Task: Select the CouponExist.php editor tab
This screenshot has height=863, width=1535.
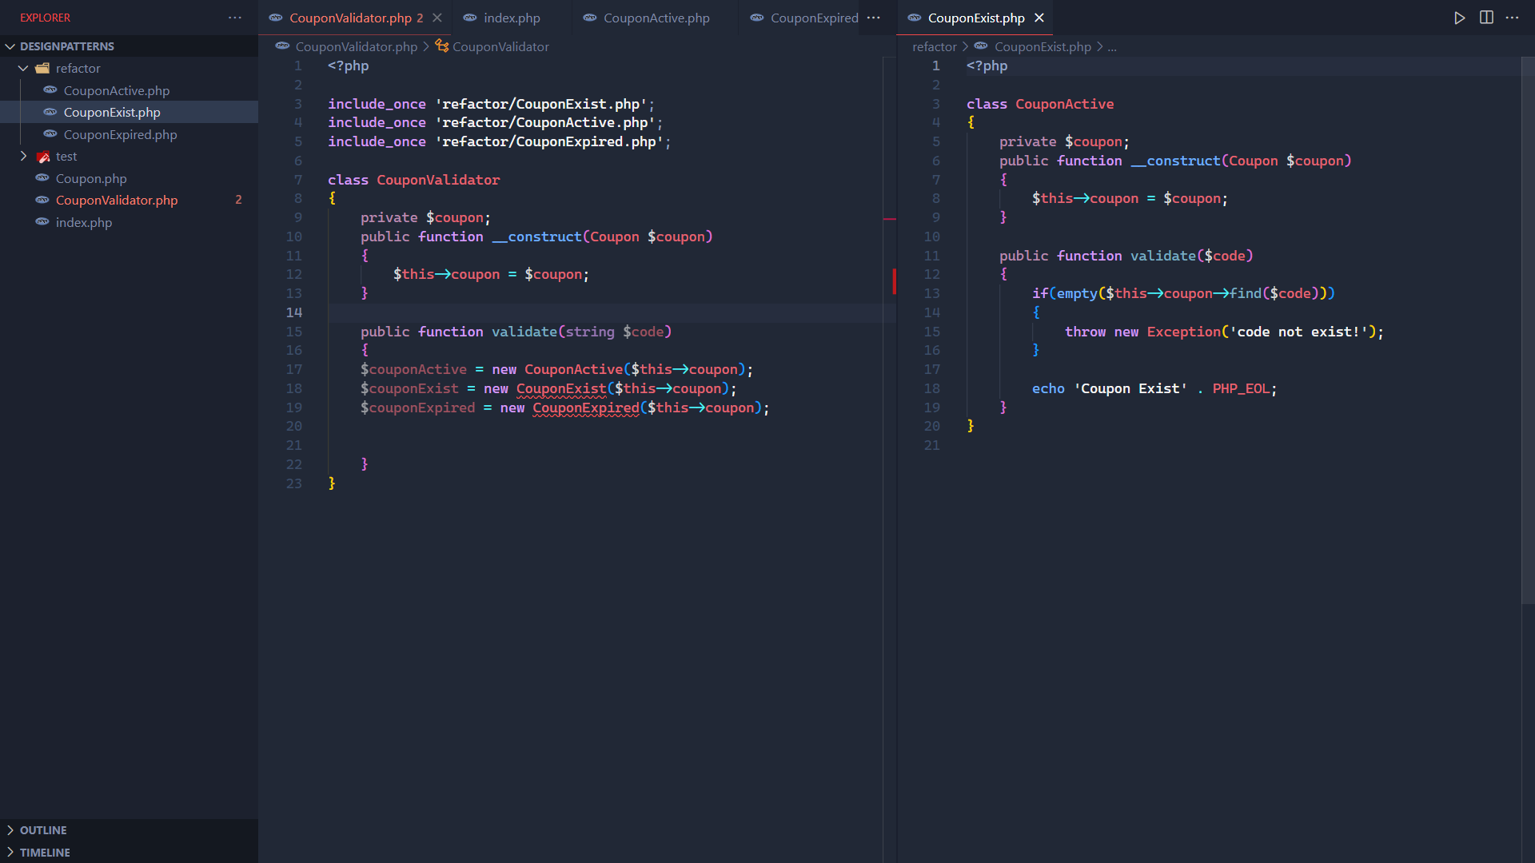Action: click(975, 18)
